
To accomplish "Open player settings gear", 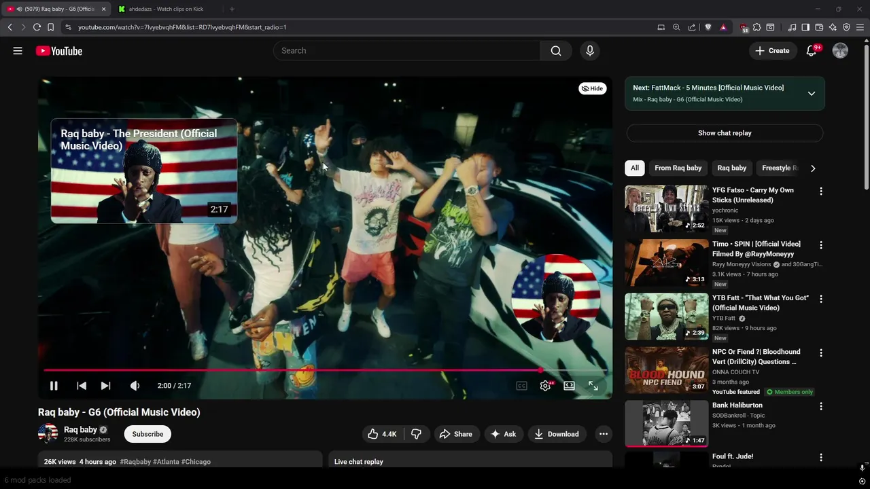I will click(x=545, y=386).
